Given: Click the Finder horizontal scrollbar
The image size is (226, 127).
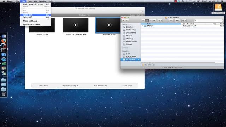Looking at the screenshot, I should 178,63.
